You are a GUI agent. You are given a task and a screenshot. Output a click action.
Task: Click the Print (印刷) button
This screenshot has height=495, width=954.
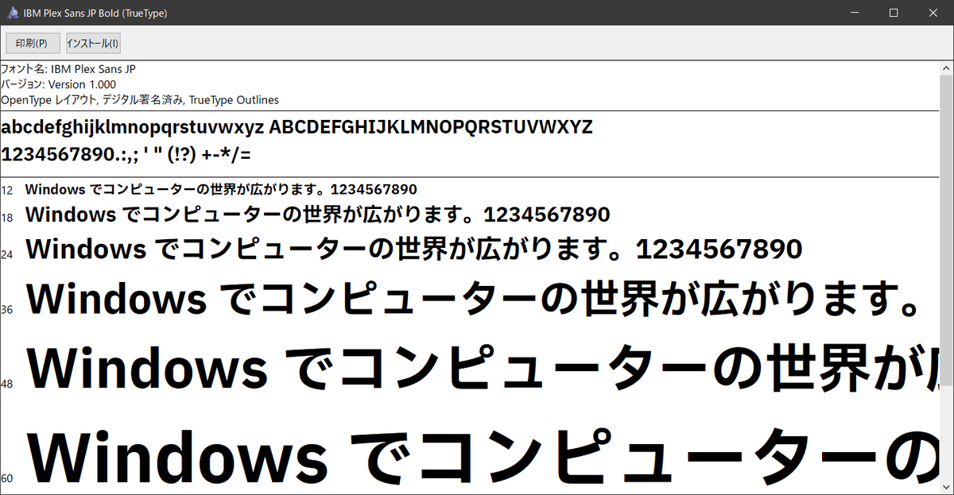[x=32, y=43]
